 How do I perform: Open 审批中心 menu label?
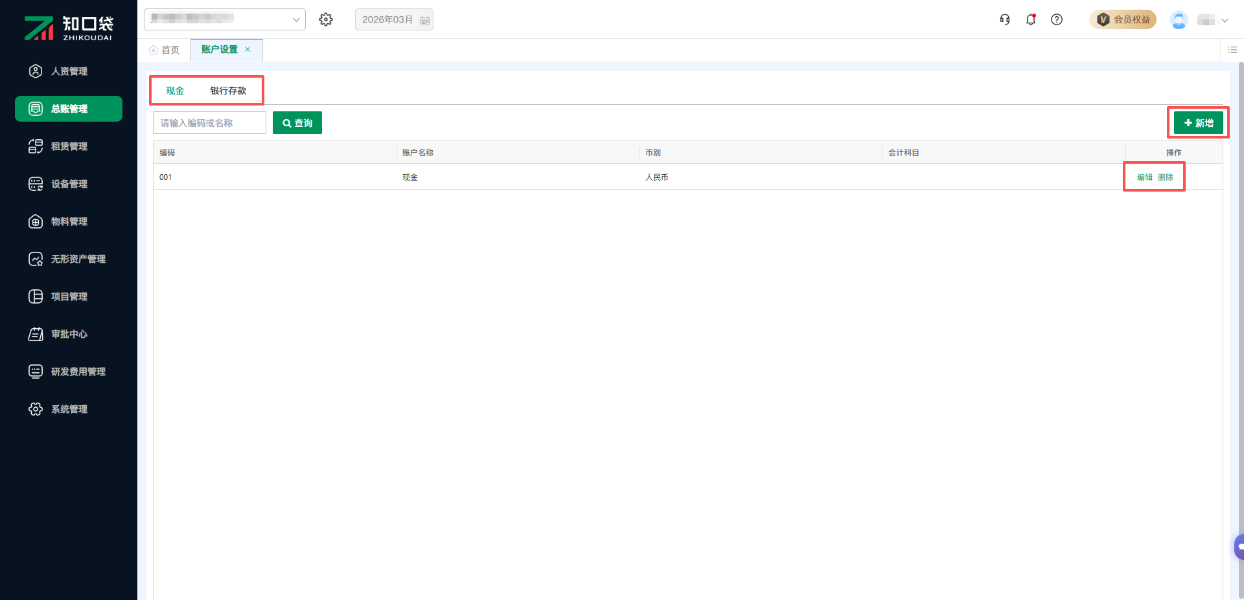pos(69,334)
